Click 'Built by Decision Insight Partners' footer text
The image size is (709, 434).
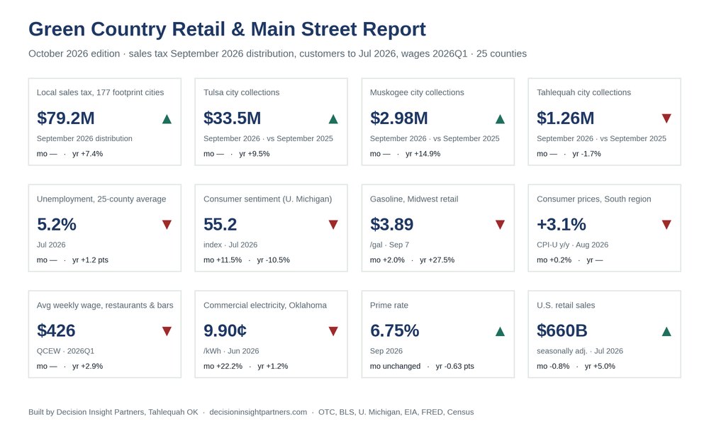pyautogui.click(x=113, y=412)
